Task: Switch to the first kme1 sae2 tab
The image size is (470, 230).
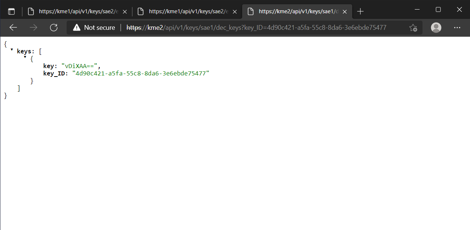Action: (x=77, y=11)
